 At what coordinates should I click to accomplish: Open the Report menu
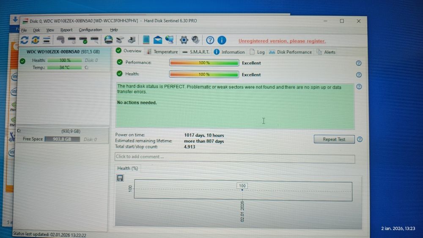[66, 30]
